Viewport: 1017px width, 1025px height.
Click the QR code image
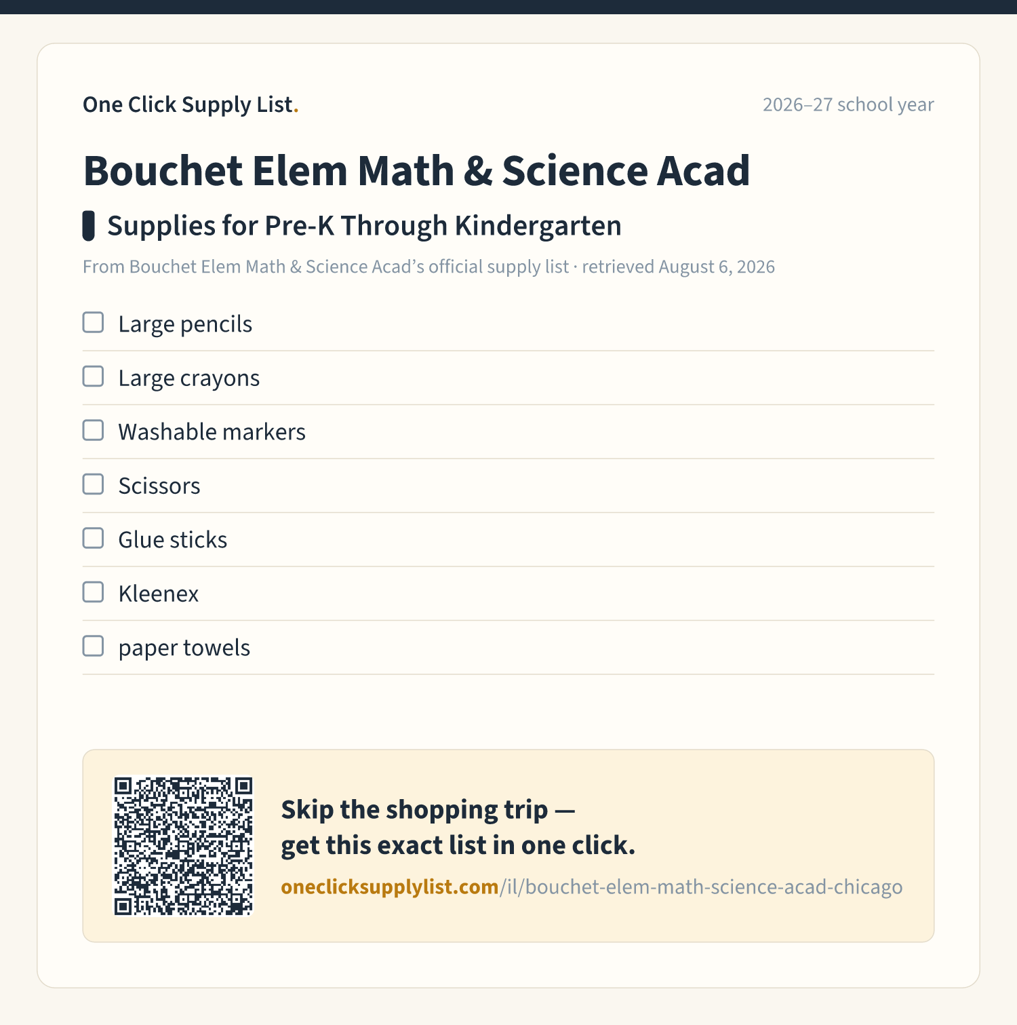pyautogui.click(x=183, y=846)
